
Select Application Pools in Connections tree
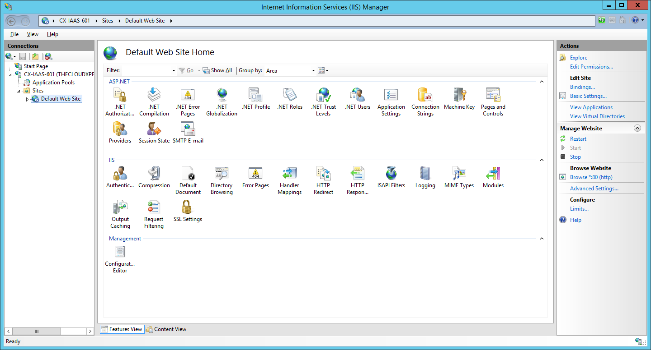pyautogui.click(x=53, y=83)
